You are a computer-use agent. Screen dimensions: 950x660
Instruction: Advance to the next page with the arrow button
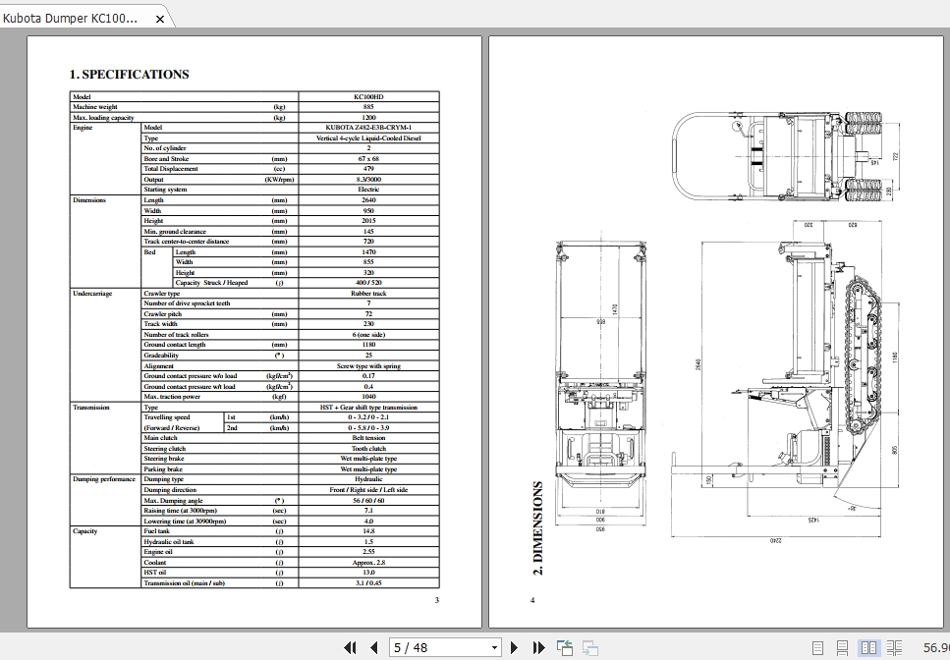pos(514,648)
